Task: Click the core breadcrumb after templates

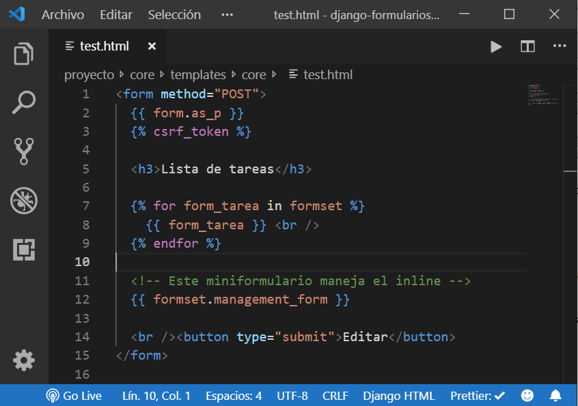Action: 253,75
